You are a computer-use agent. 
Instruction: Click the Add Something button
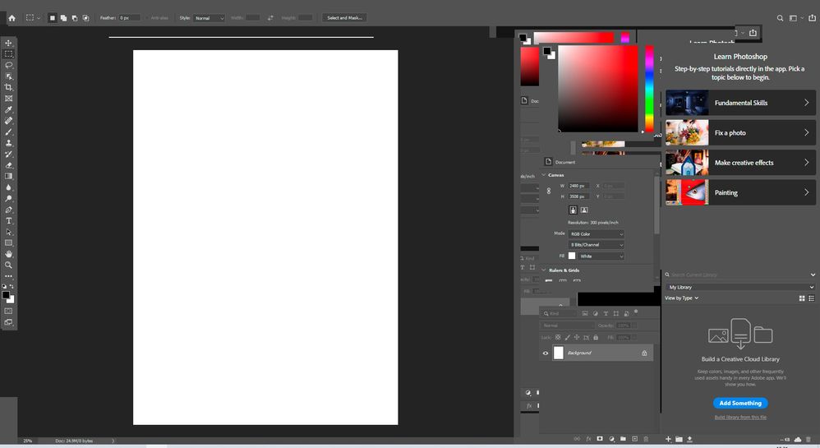740,403
